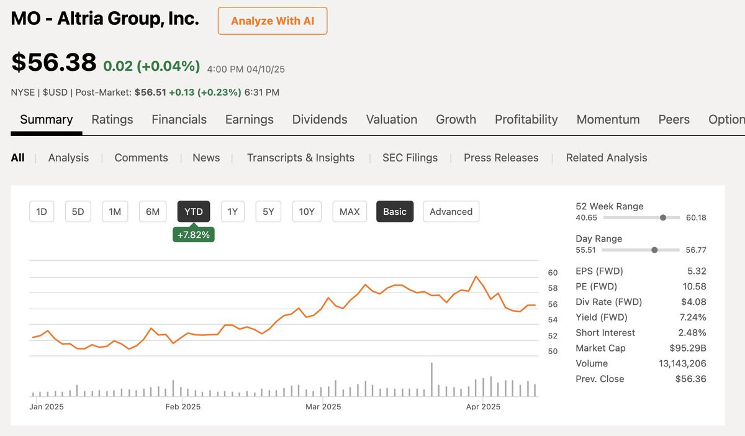745x436 pixels.
Task: Show the 1Y price chart
Action: (233, 211)
